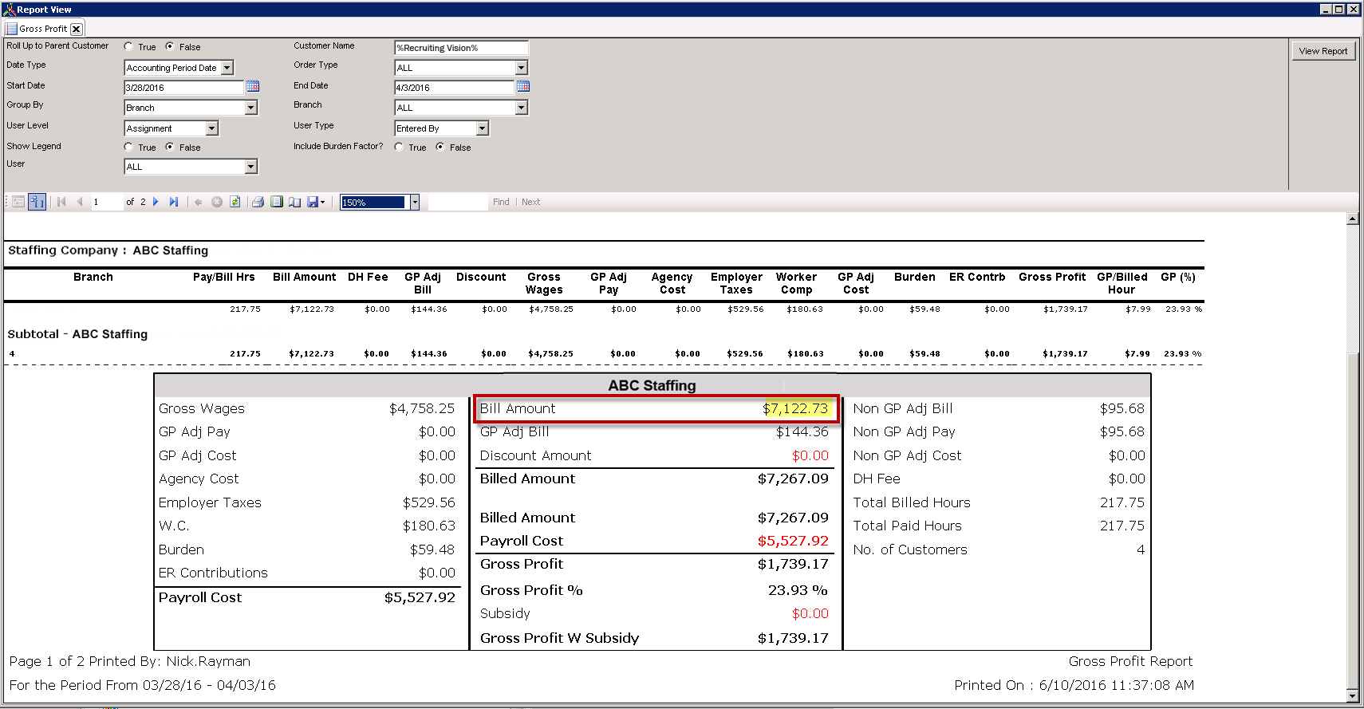Click the GP/Billed Hour column header
This screenshot has height=709, width=1364.
(1122, 283)
